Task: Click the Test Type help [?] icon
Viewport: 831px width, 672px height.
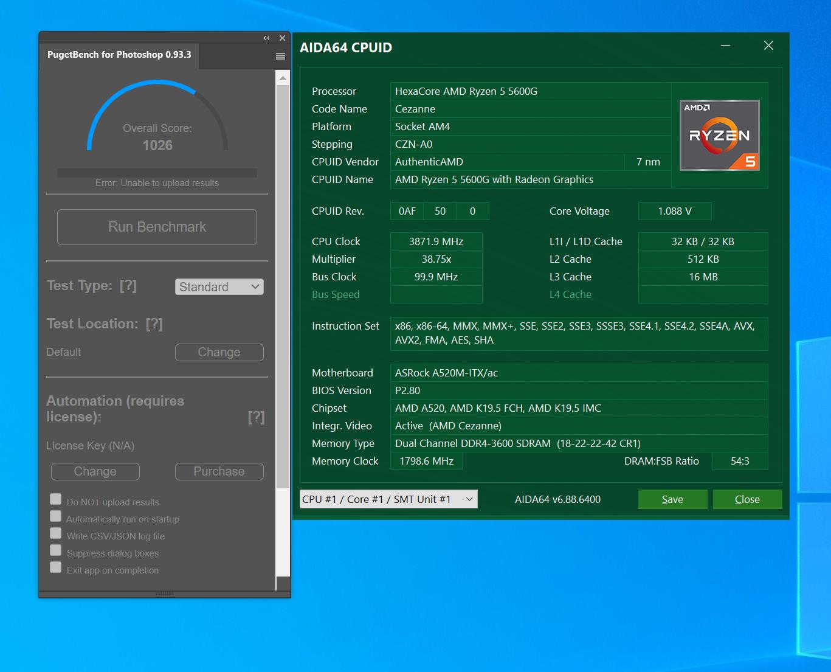Action: point(128,286)
